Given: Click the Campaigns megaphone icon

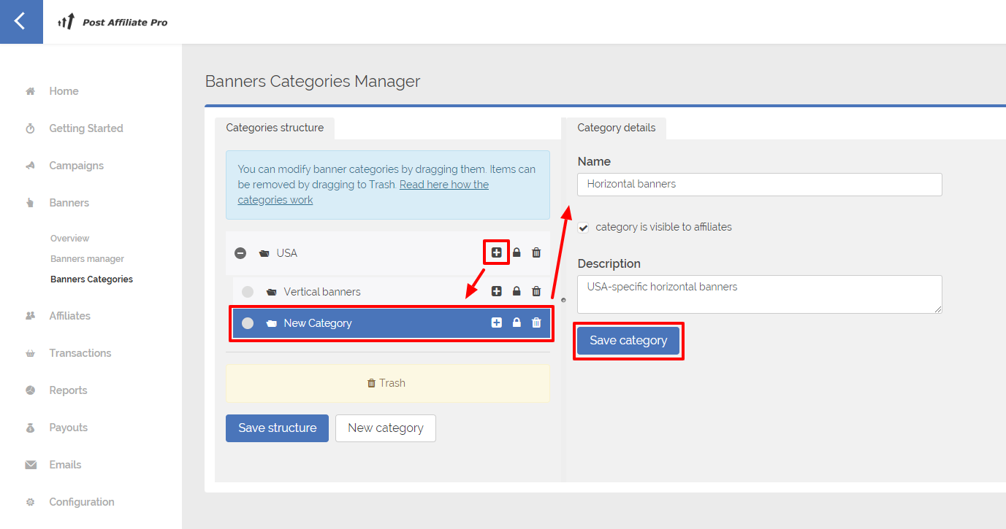Looking at the screenshot, I should 30,166.
